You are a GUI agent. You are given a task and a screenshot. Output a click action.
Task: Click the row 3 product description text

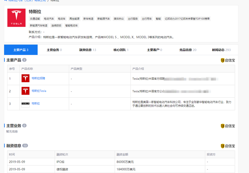click(x=182, y=104)
